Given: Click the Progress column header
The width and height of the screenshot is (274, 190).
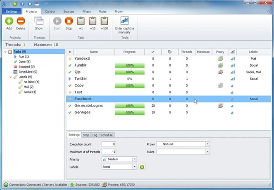Looking at the screenshot, I should [129, 52].
